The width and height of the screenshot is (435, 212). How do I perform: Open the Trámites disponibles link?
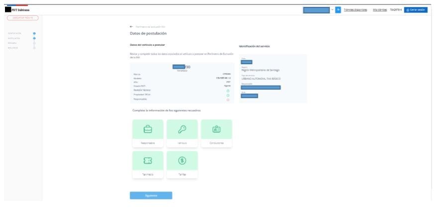(x=355, y=10)
